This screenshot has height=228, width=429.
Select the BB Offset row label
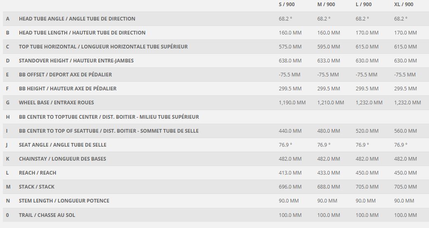pyautogui.click(x=65, y=74)
